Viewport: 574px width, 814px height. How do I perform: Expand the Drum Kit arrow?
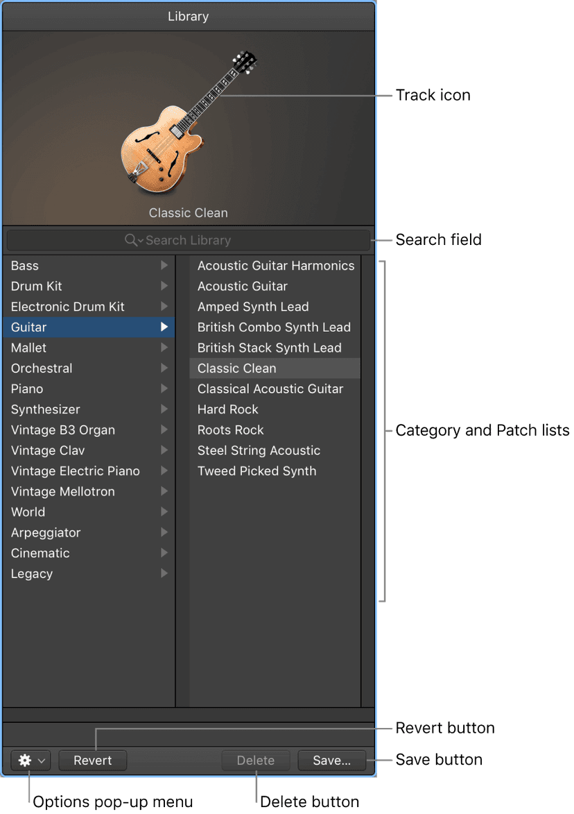(164, 286)
